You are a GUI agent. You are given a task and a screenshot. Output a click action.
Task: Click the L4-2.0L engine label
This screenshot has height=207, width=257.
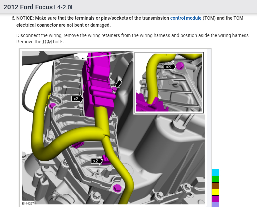[64, 7]
